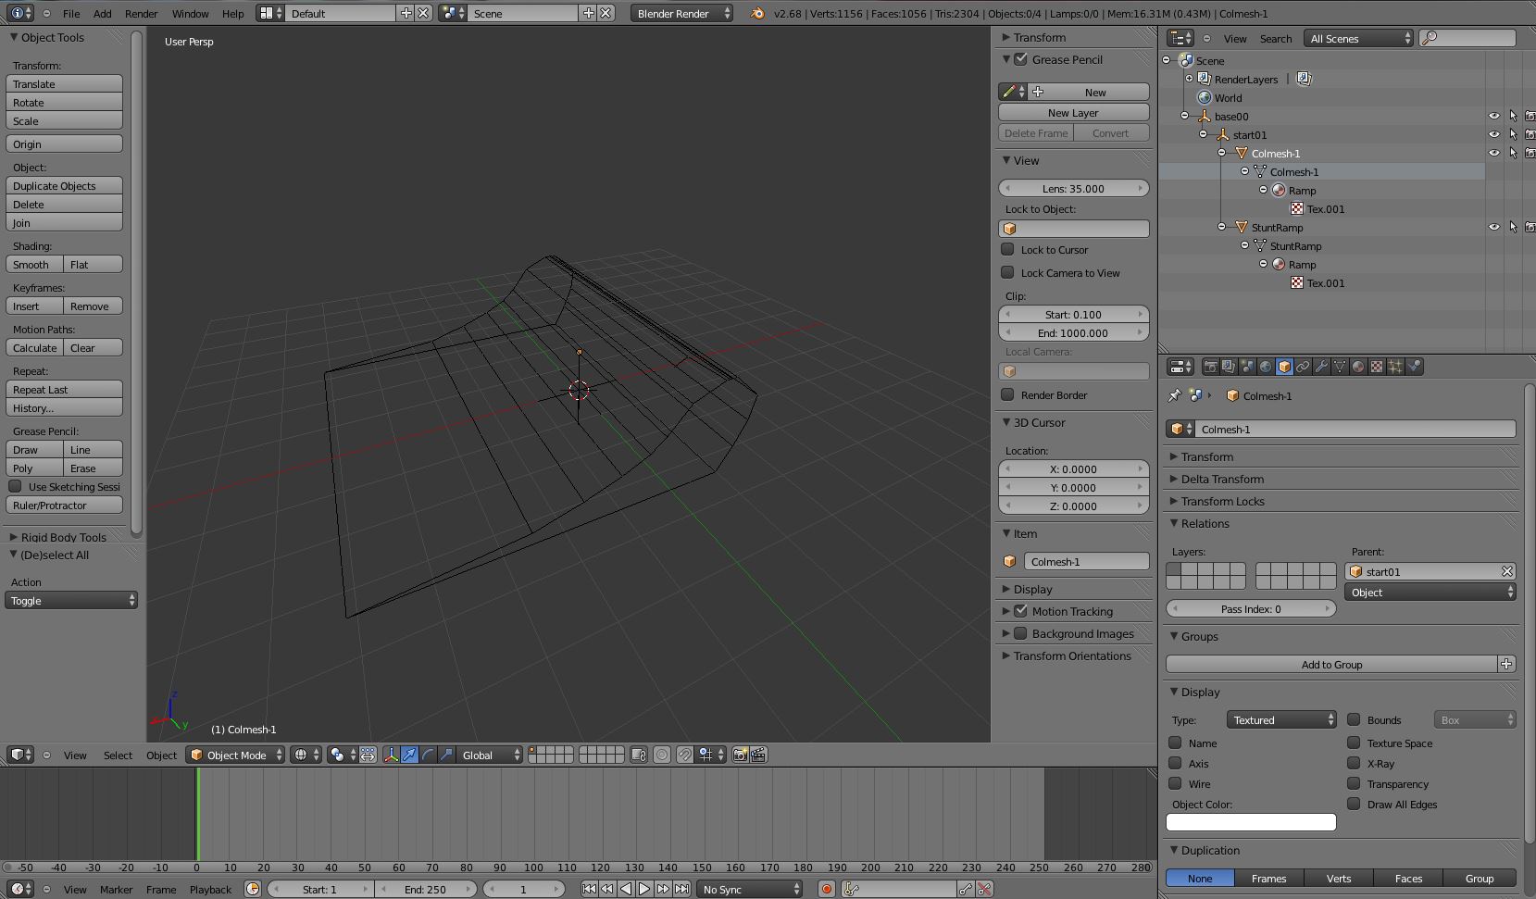Screen dimensions: 1536x899
Task: Open the Material properties tab
Action: coord(1358,367)
